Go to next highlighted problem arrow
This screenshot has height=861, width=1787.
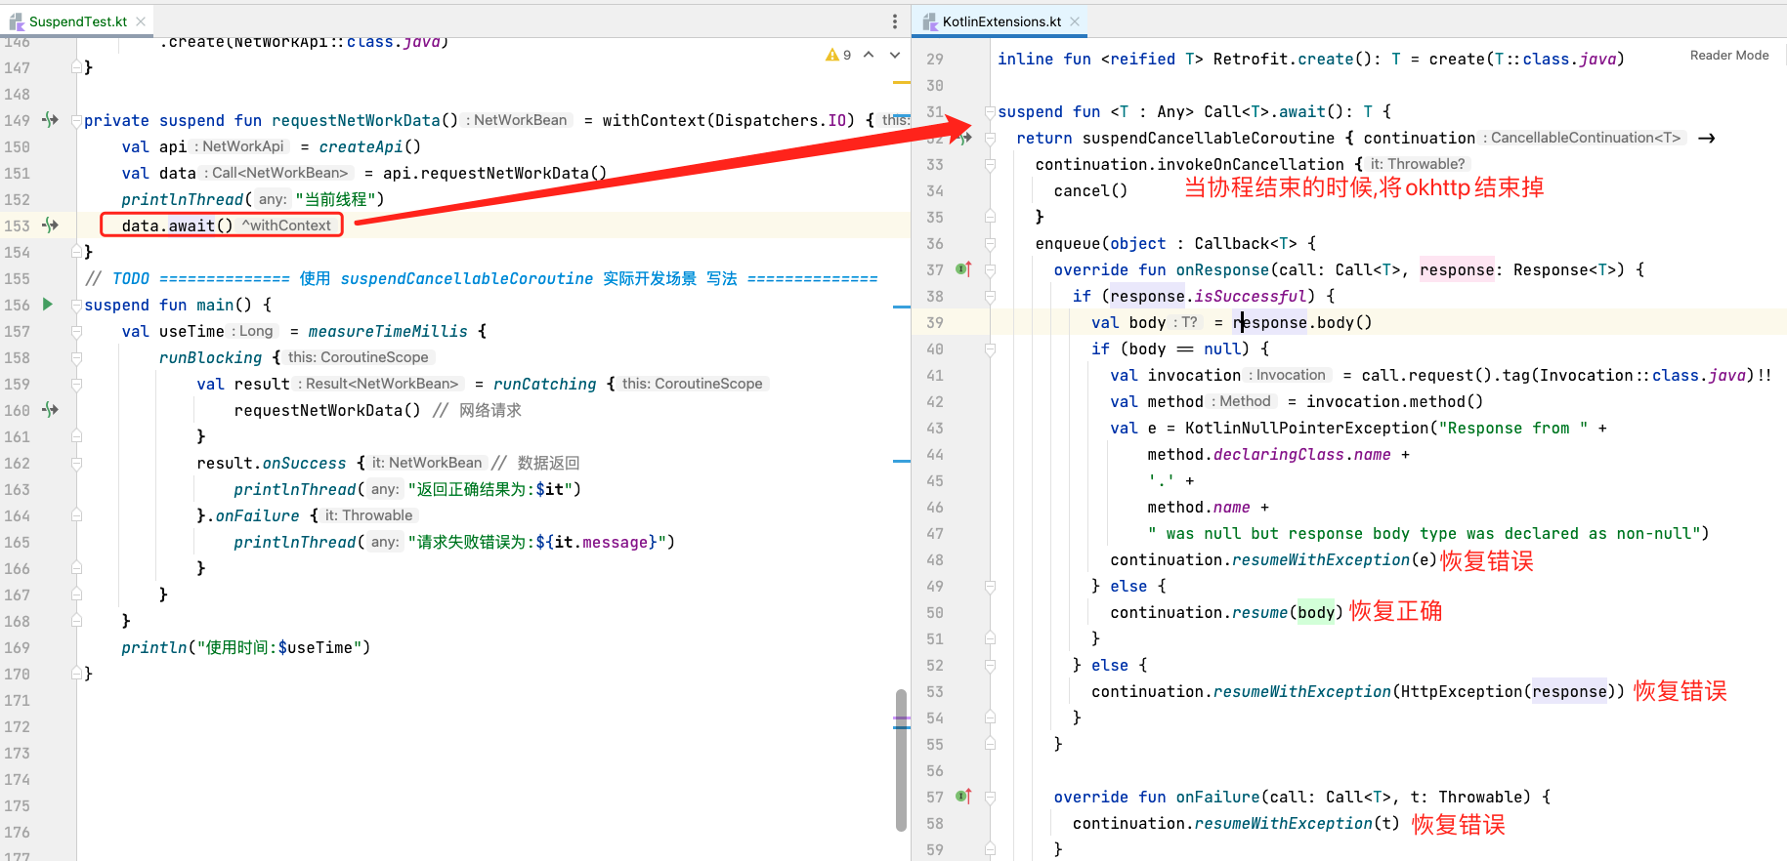pos(894,55)
